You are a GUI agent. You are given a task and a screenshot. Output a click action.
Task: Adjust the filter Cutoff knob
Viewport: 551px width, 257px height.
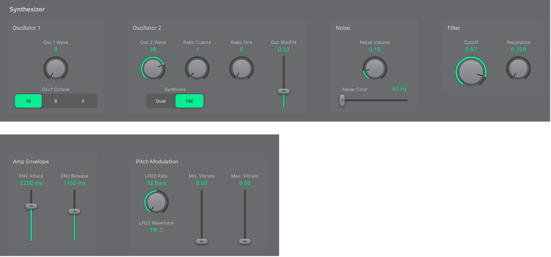(471, 71)
